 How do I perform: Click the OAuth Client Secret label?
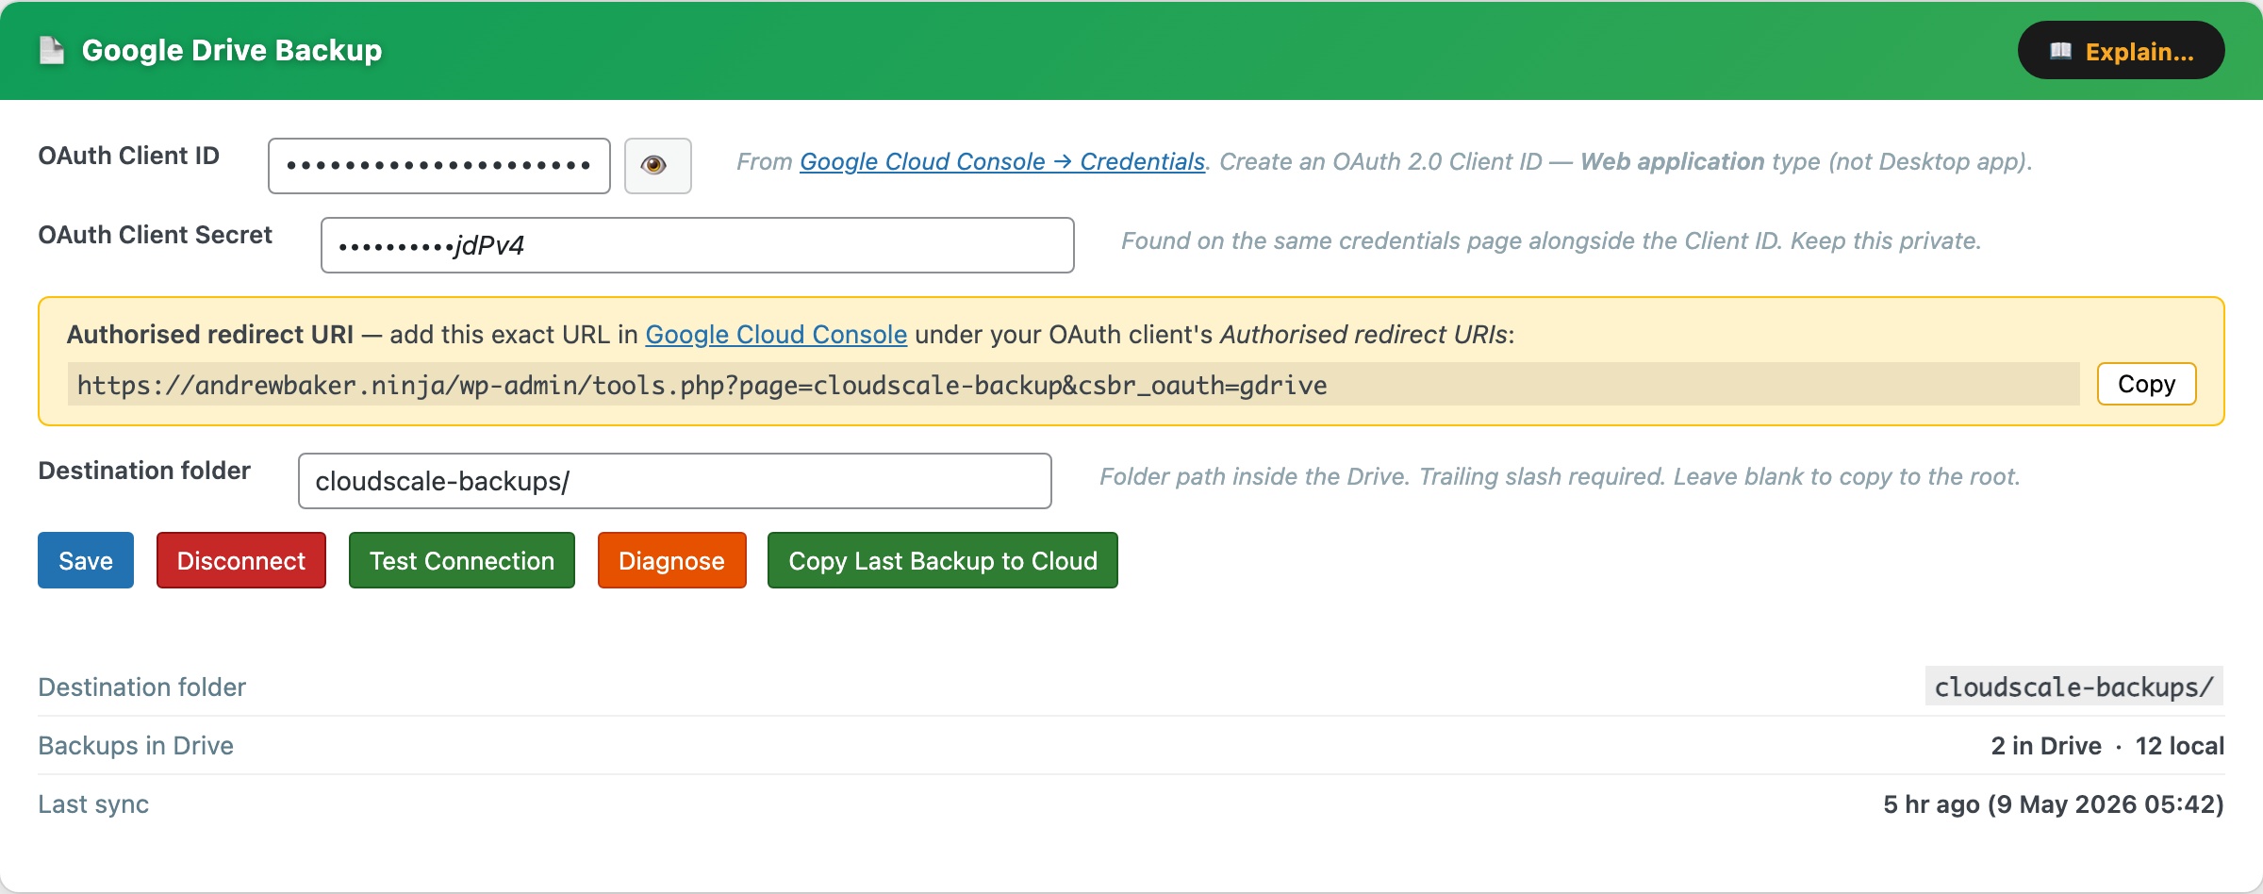[155, 235]
